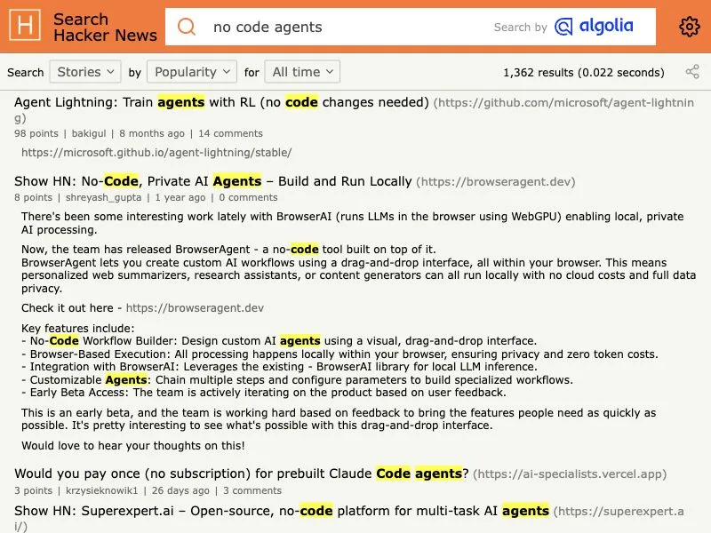
Task: Visit the ai-specialists.vercel.app URL
Action: tap(570, 474)
